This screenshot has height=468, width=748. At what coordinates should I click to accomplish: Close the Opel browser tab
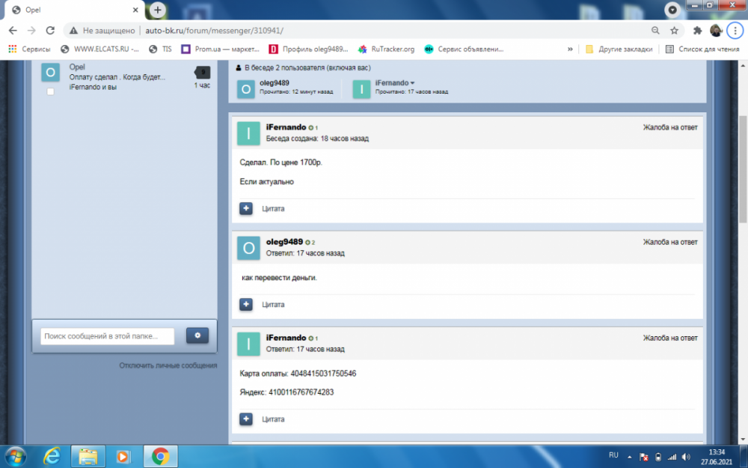click(x=135, y=10)
